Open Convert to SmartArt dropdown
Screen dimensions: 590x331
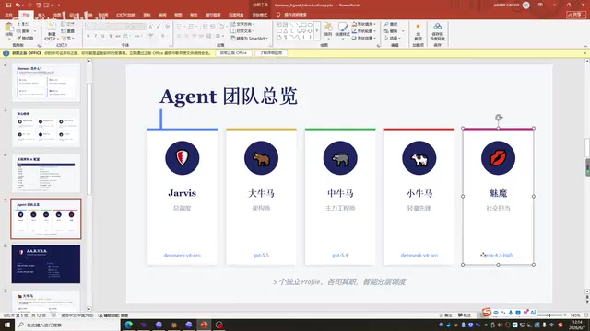point(249,39)
